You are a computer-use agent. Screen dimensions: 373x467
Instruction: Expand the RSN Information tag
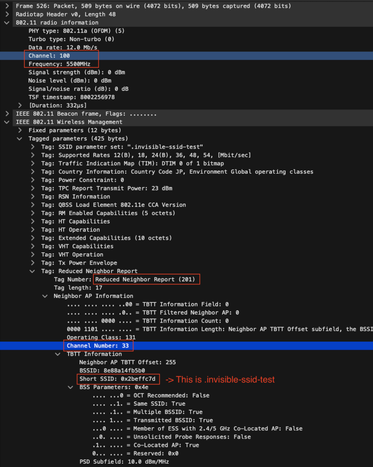33,197
